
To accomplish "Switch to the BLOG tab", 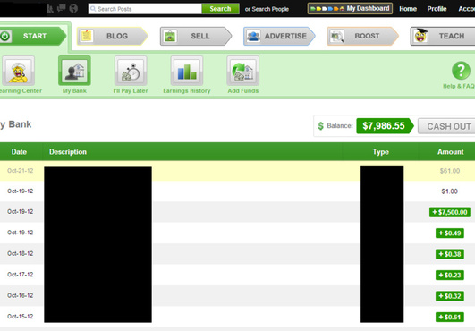I will tap(112, 36).
